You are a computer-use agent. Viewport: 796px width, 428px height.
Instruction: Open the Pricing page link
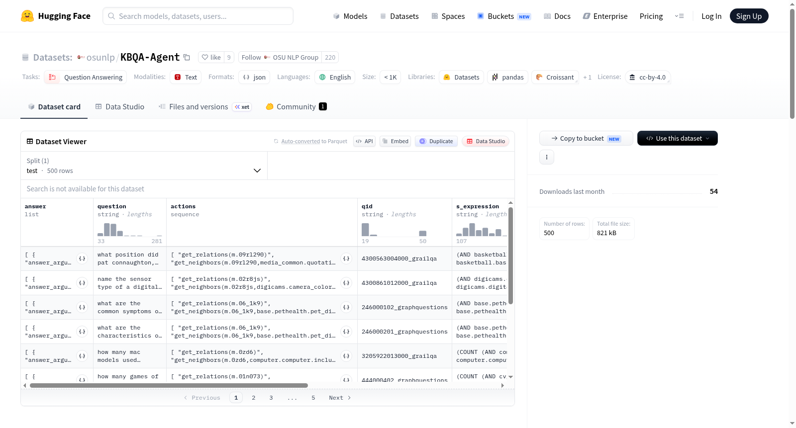651,16
